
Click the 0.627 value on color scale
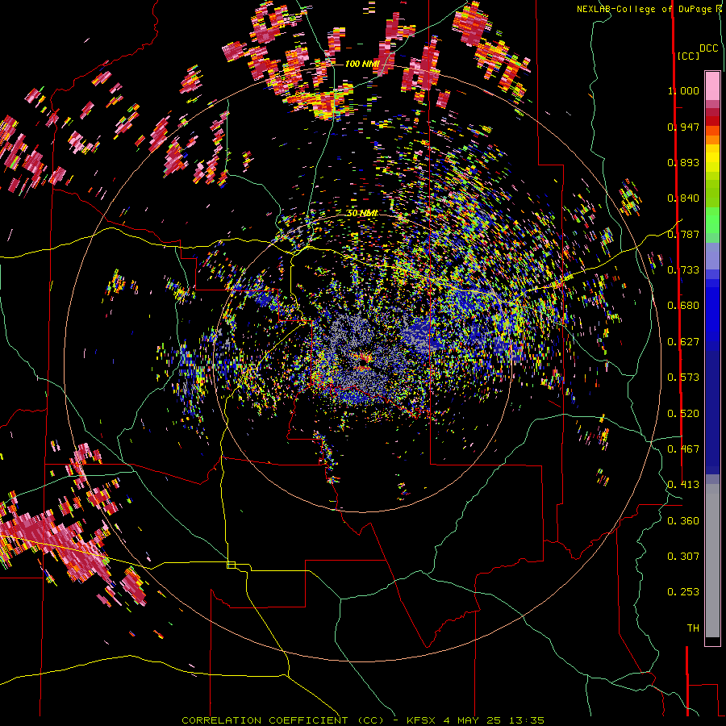click(x=683, y=342)
